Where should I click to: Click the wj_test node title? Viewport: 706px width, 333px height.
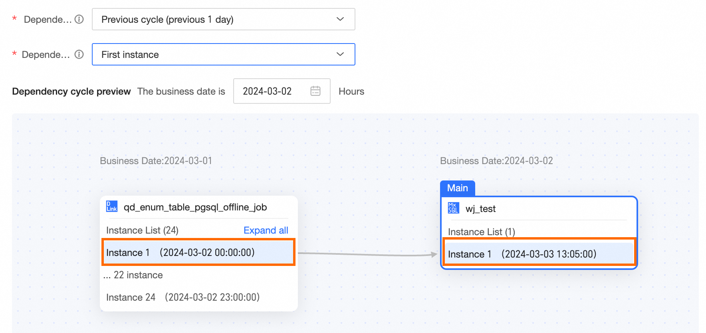click(480, 209)
